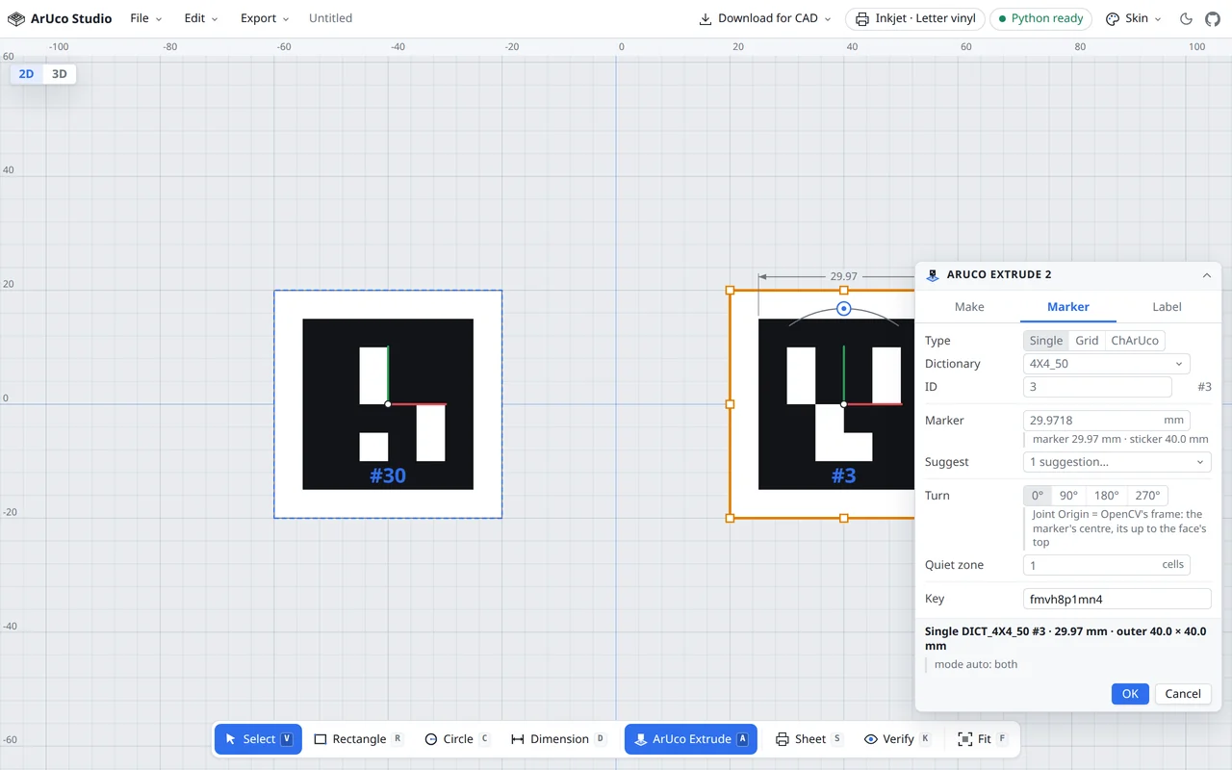Viewport: 1232px width, 770px height.
Task: Open the Suggest suggestions dropdown
Action: [1116, 462]
